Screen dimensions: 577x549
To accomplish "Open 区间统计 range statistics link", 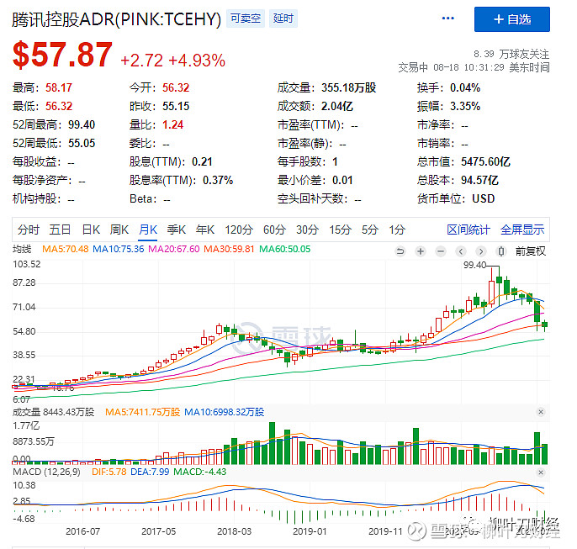I will [468, 230].
